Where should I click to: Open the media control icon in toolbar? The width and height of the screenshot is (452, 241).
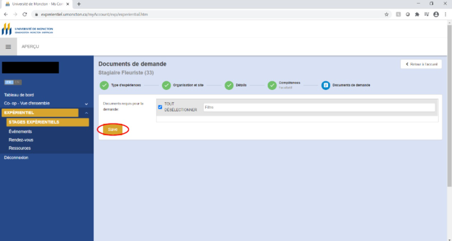tap(426, 14)
